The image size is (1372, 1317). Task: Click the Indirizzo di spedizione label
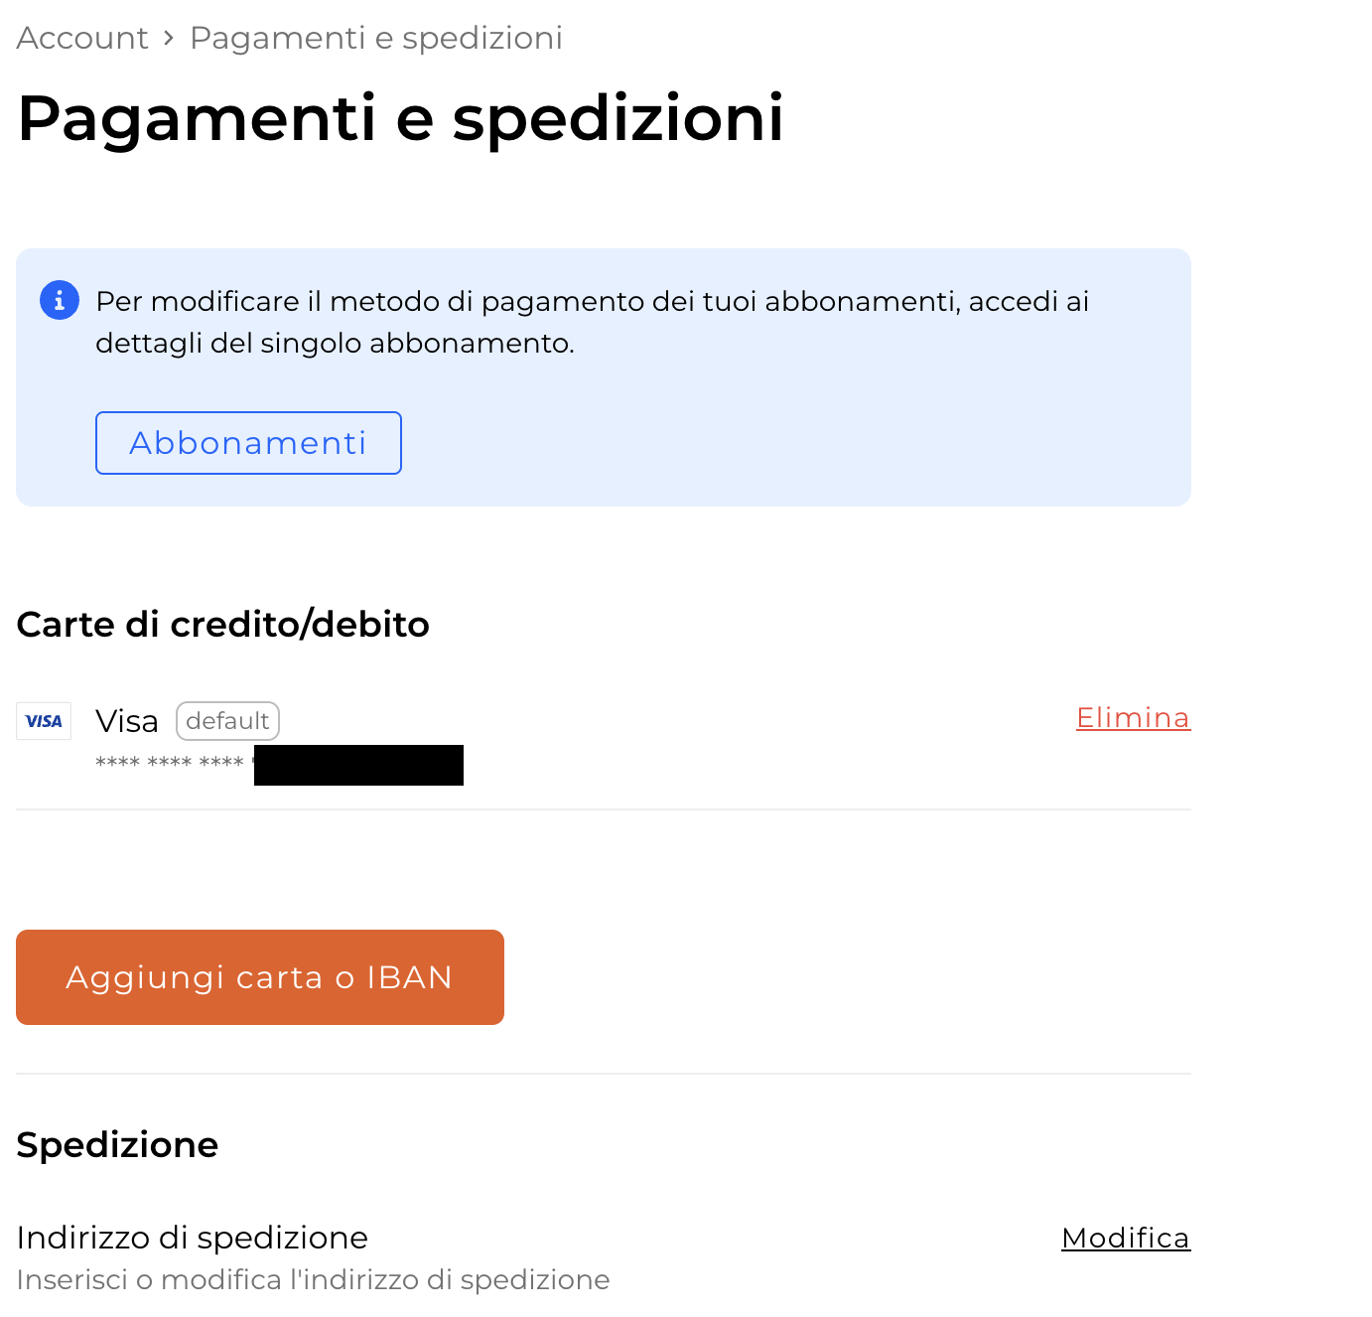[x=193, y=1238]
